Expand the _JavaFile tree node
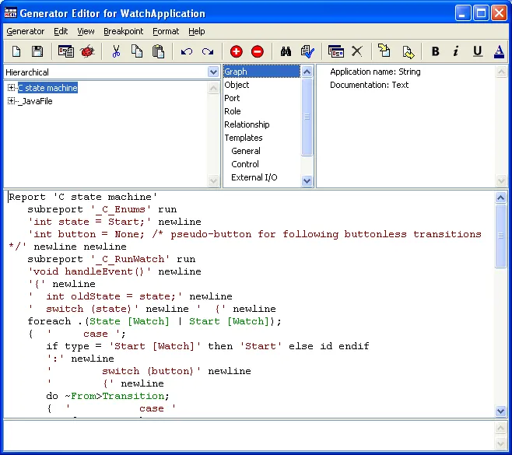This screenshot has height=455, width=512. pos(11,101)
